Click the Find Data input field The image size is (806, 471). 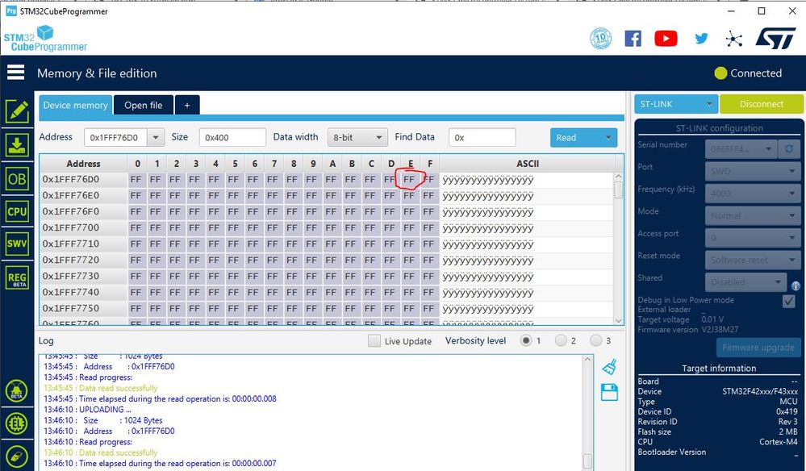coord(482,137)
